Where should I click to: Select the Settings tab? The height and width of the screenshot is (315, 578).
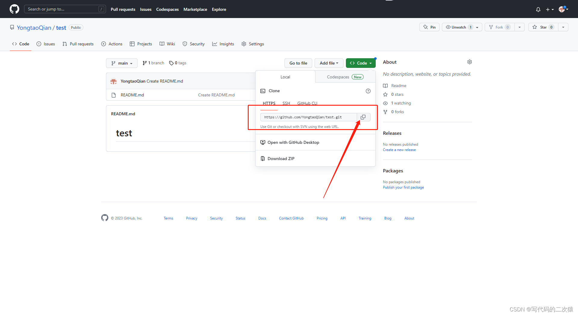coord(253,44)
